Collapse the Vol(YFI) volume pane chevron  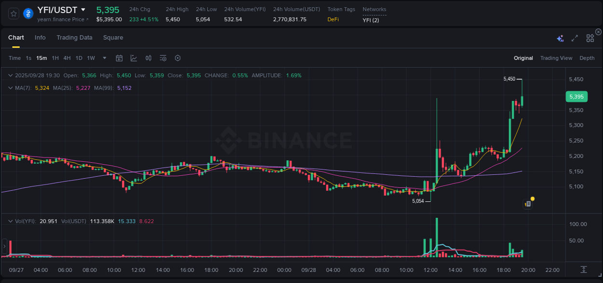10,221
